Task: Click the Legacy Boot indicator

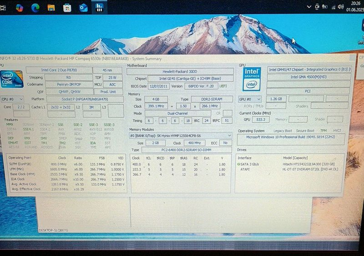Action: point(283,131)
